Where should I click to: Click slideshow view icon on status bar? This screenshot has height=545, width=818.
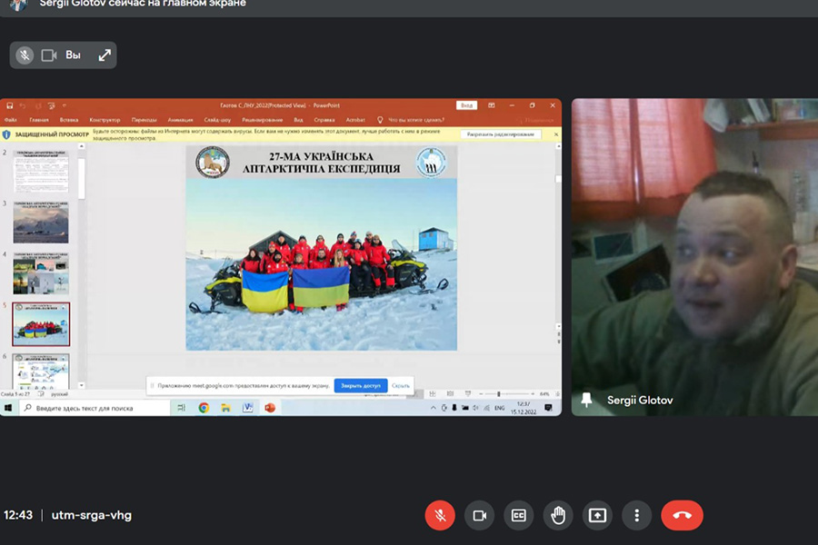(x=467, y=393)
